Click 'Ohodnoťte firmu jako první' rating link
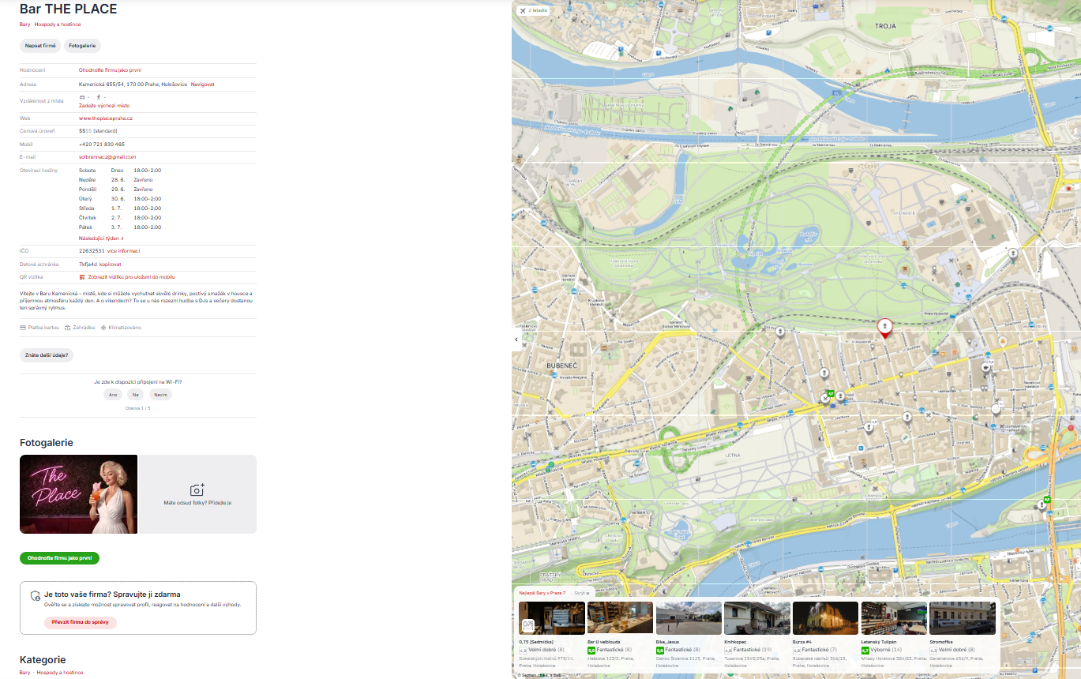This screenshot has height=679, width=1081. 110,70
